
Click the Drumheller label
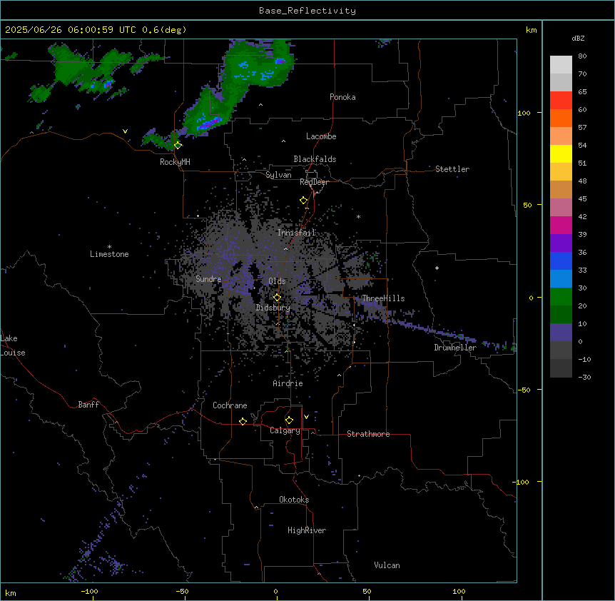455,348
